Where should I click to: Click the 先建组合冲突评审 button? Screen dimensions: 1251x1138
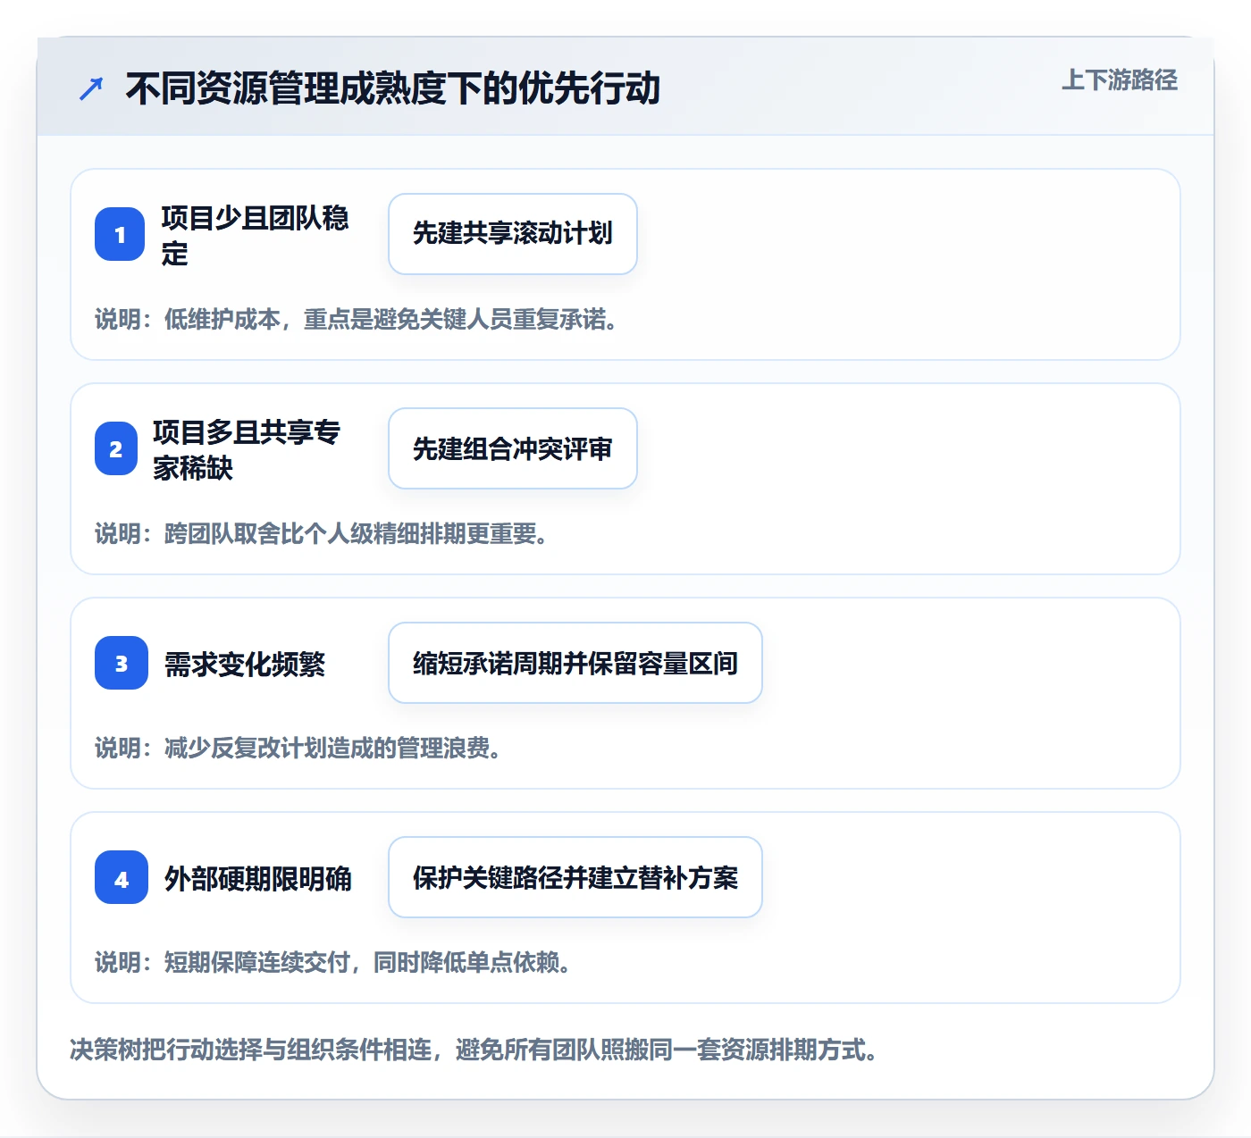click(513, 448)
